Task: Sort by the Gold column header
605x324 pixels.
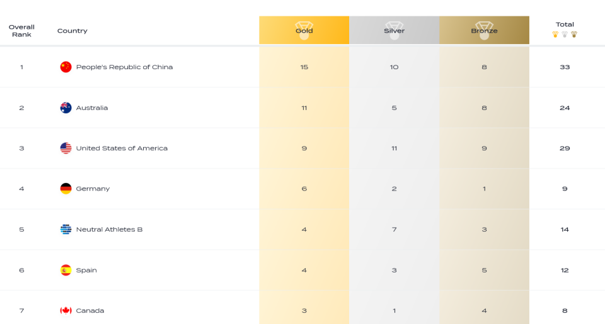Action: tap(304, 30)
